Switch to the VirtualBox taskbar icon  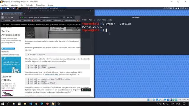(x=53, y=104)
